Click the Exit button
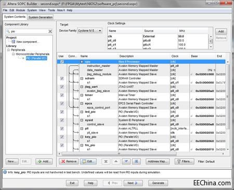The width and height of the screenshot is (234, 190). 72,183
